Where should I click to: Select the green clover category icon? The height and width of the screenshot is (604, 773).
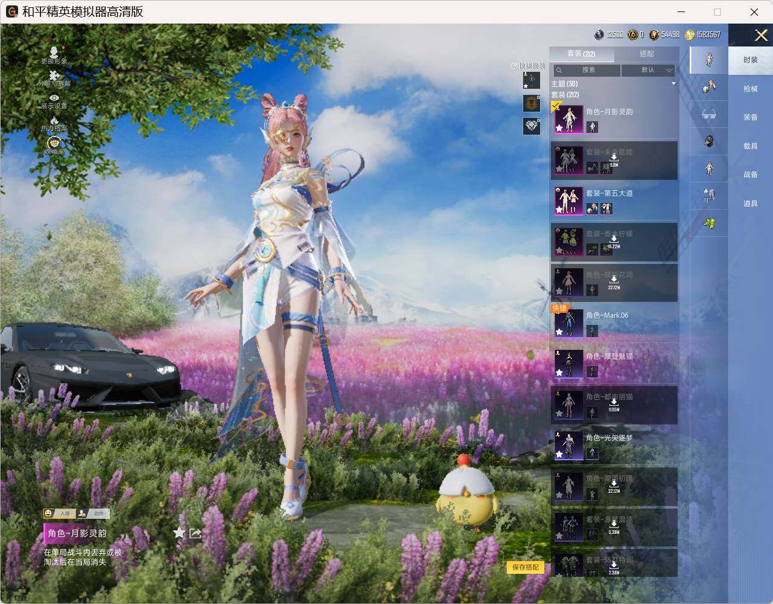709,223
